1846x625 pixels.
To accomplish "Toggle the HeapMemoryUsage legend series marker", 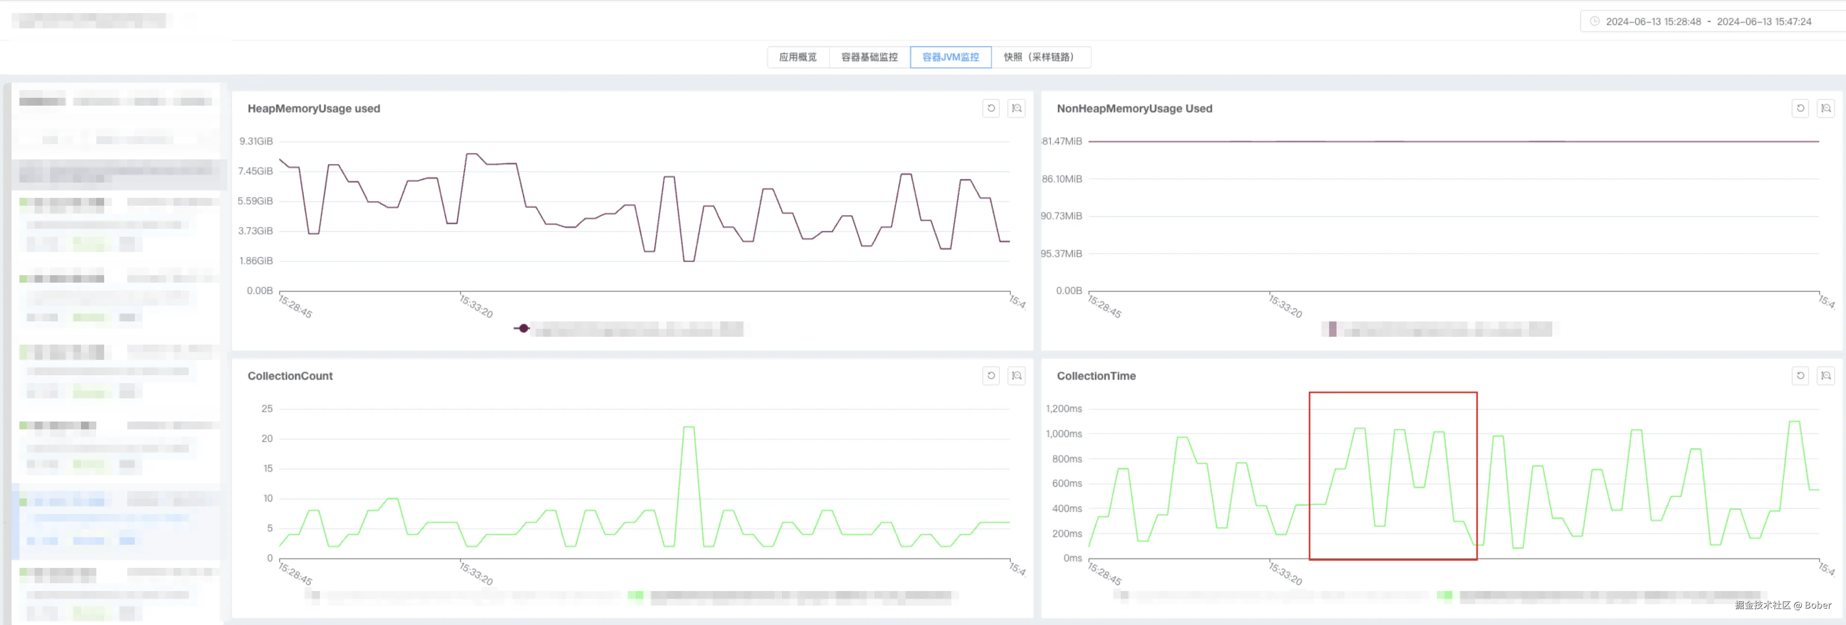I will pyautogui.click(x=523, y=328).
